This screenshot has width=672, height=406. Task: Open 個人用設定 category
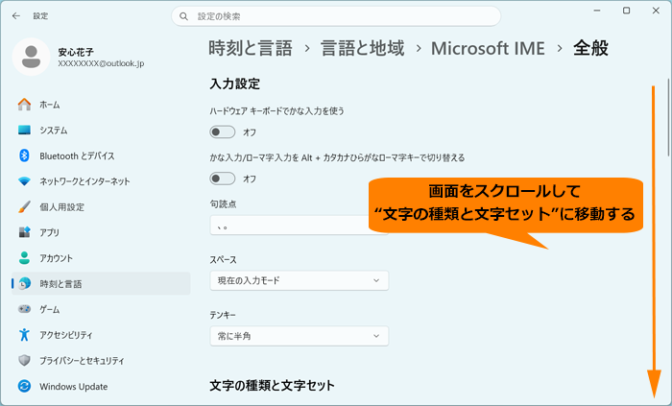coord(101,207)
